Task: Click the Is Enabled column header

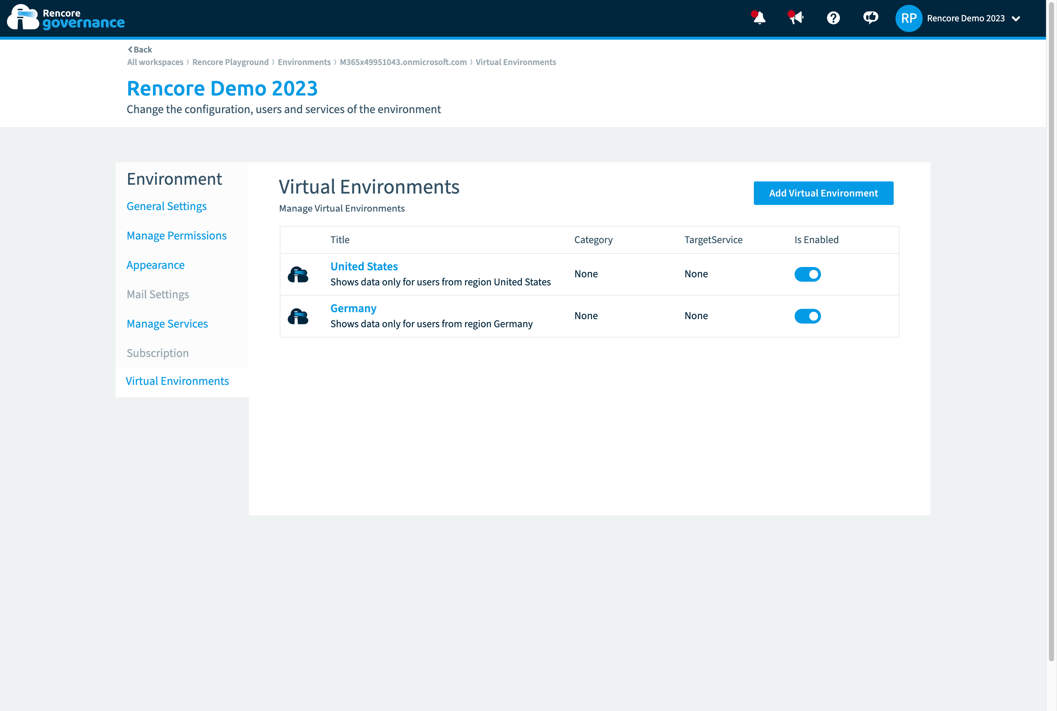Action: [x=817, y=240]
